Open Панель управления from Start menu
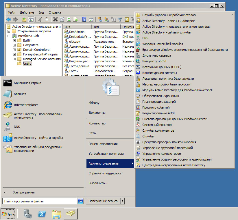Screen dimensions: 238x220 pyautogui.click(x=103, y=144)
